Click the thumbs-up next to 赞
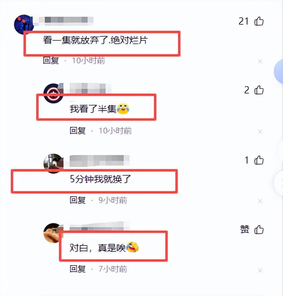The width and height of the screenshot is (283, 296). pyautogui.click(x=259, y=230)
